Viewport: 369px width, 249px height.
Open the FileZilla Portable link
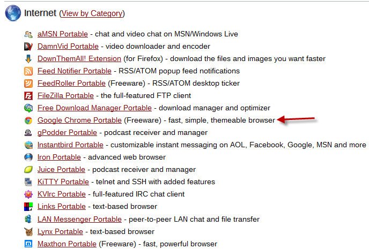coord(65,96)
